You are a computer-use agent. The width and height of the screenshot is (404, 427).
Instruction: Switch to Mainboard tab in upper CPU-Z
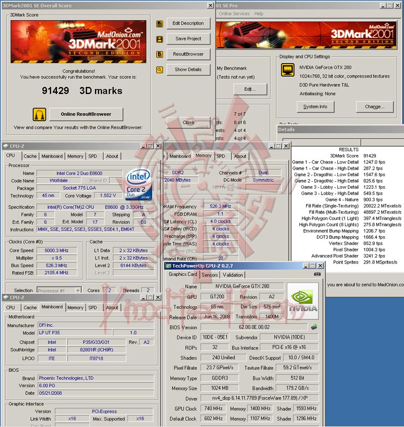[x=52, y=156]
